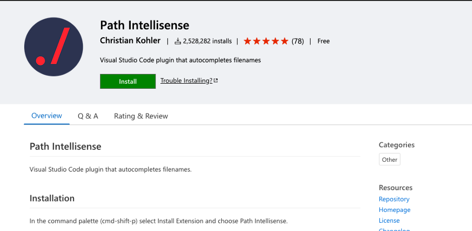Switch to the Overview tab

[47, 116]
